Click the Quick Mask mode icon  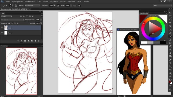click(170, 86)
